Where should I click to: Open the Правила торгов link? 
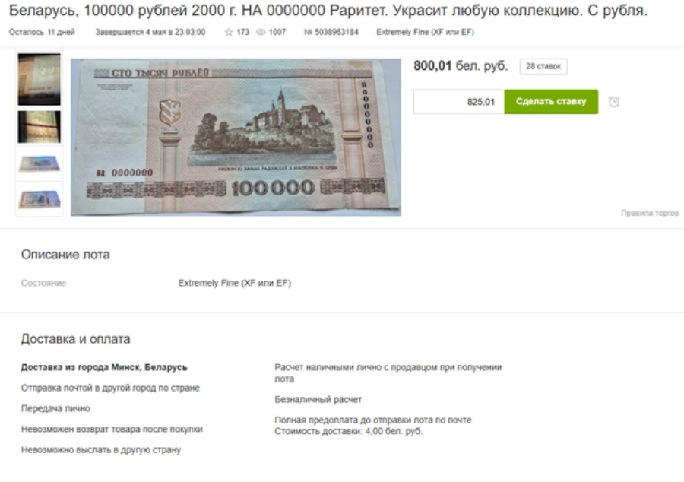pyautogui.click(x=650, y=213)
